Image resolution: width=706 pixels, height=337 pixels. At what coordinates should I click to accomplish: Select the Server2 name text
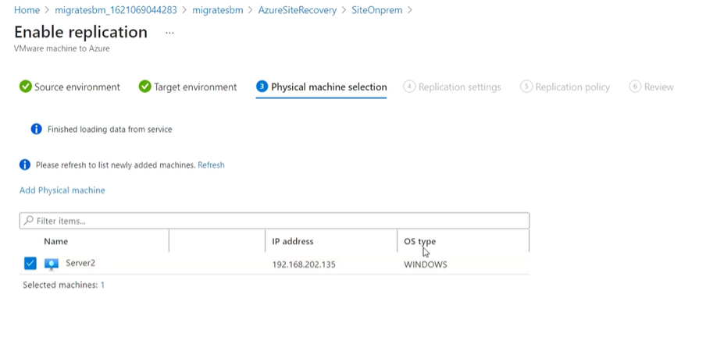(x=80, y=263)
